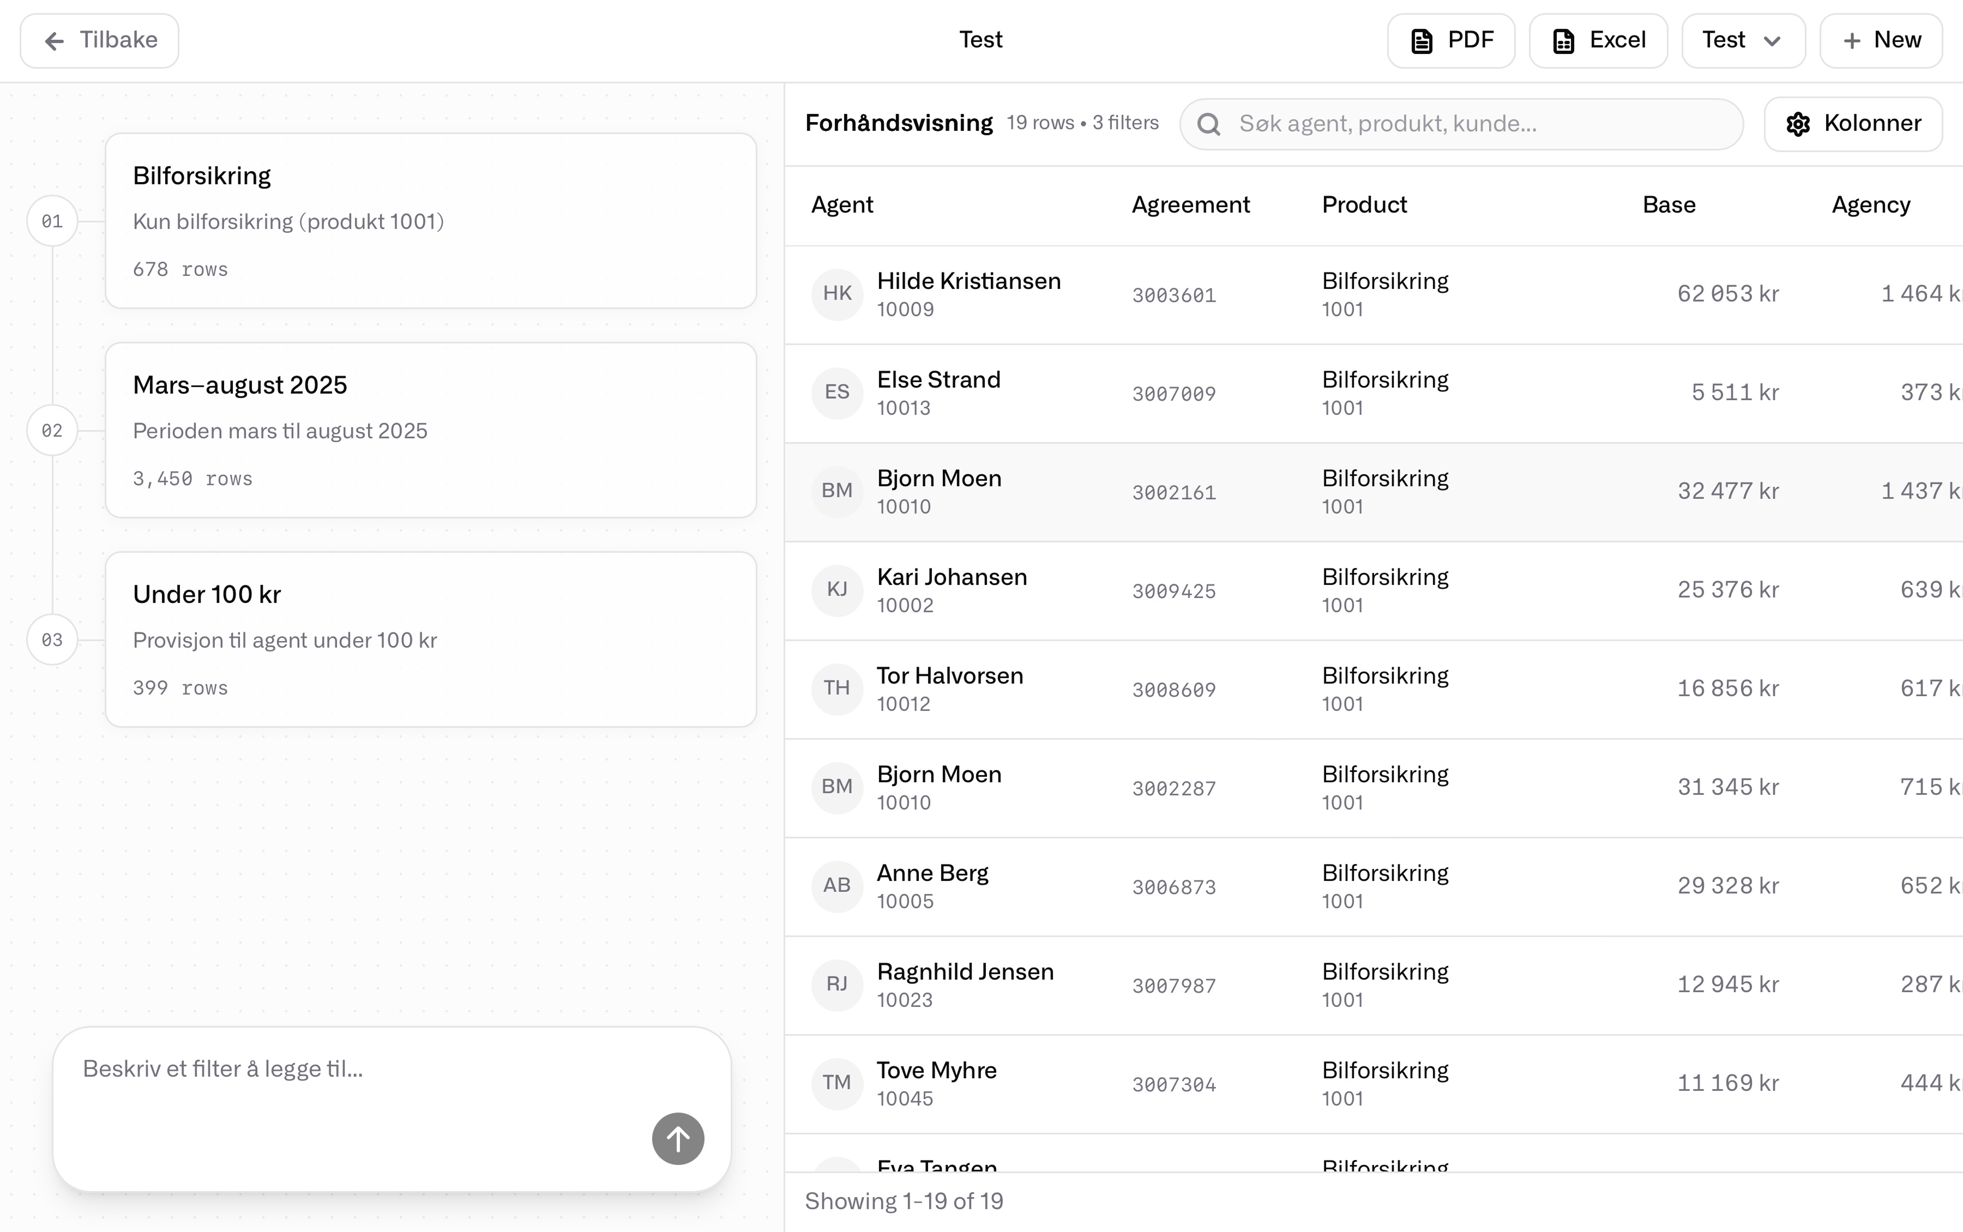This screenshot has width=1963, height=1232.
Task: Export the report as PDF
Action: (x=1450, y=41)
